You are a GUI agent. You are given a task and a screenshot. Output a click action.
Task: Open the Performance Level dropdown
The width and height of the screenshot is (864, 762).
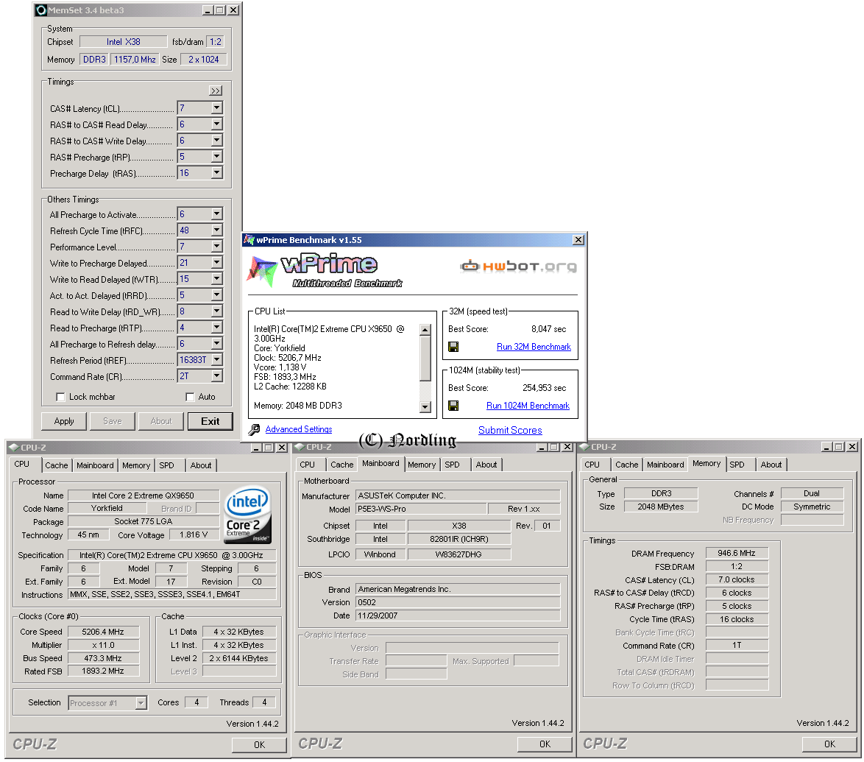point(216,247)
